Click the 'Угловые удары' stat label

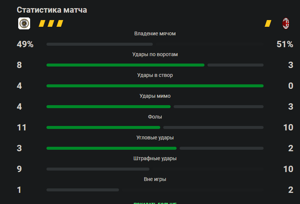point(155,137)
